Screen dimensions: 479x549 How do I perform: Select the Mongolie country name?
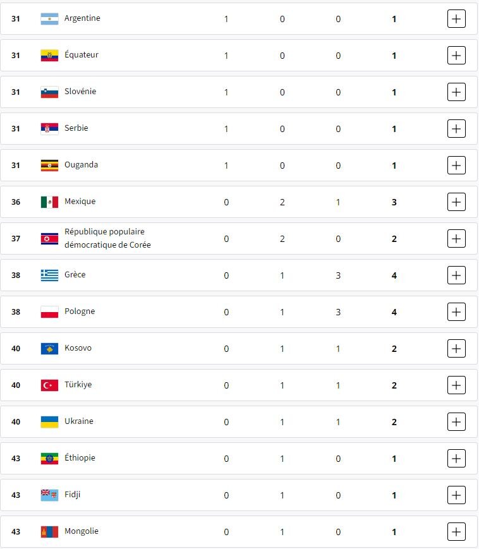point(82,531)
